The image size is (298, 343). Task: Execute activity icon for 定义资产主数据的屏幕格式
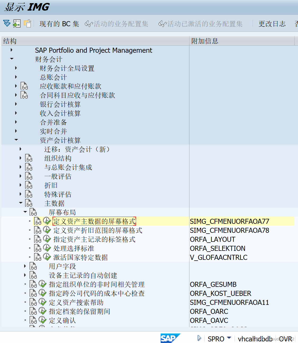click(x=47, y=221)
